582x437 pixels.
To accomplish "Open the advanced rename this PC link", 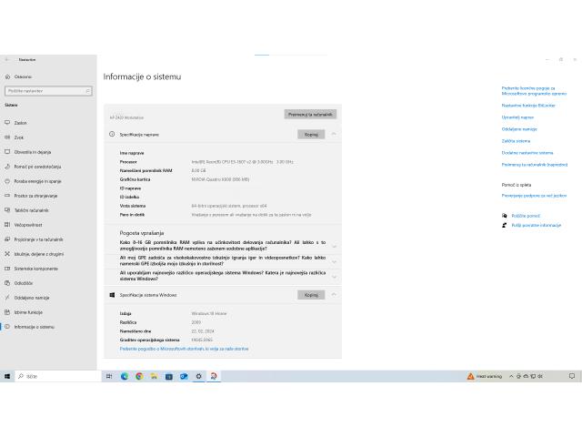I will (535, 165).
